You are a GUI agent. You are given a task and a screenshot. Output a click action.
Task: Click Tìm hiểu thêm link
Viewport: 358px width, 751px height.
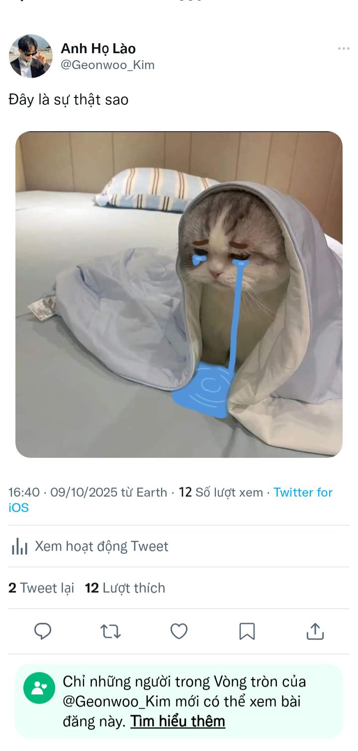[x=178, y=721]
